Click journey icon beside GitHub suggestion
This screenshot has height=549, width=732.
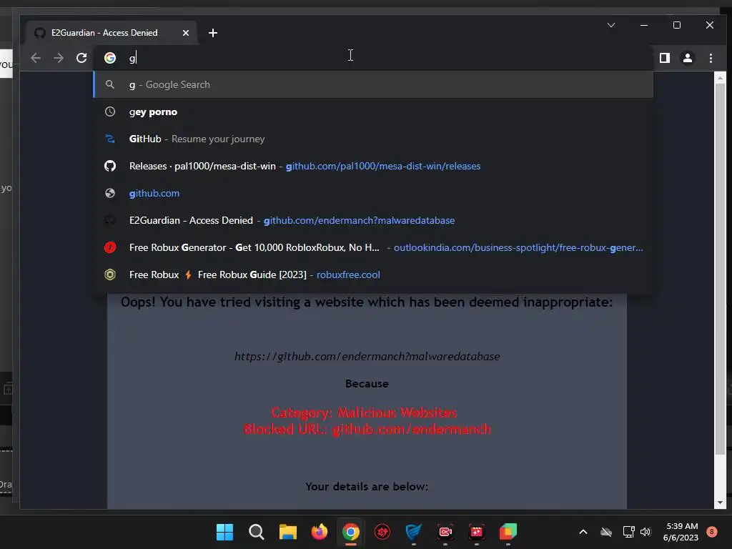point(110,139)
